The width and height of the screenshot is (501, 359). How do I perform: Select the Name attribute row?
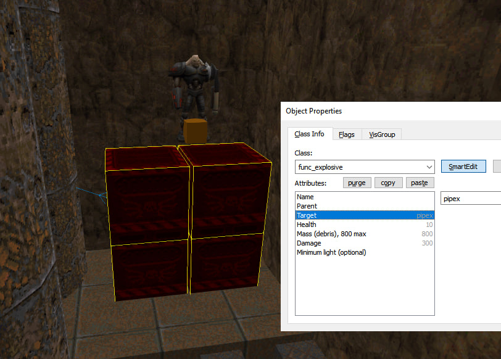tap(364, 197)
